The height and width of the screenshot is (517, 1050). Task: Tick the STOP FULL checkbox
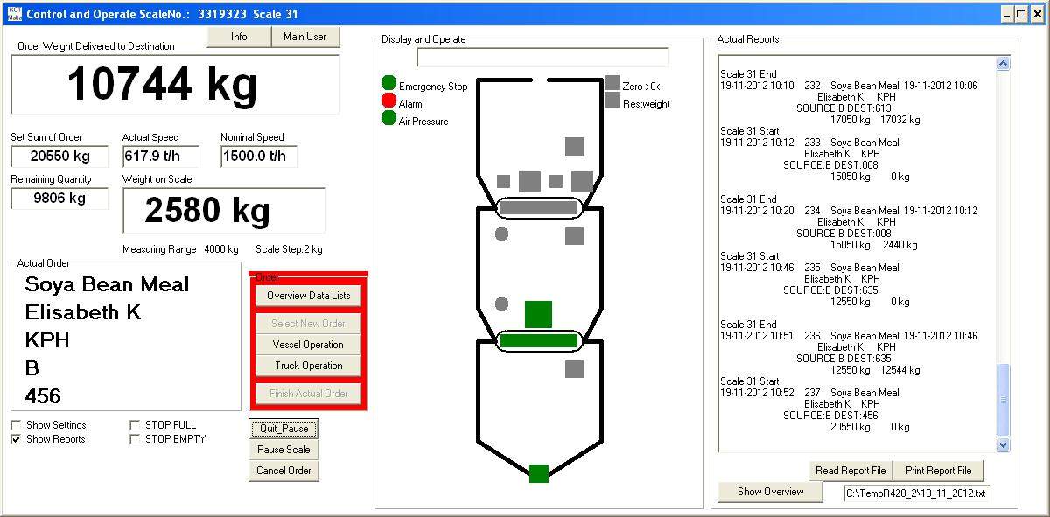[135, 425]
